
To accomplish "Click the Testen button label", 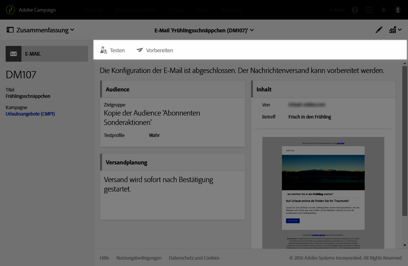I will pyautogui.click(x=117, y=50).
